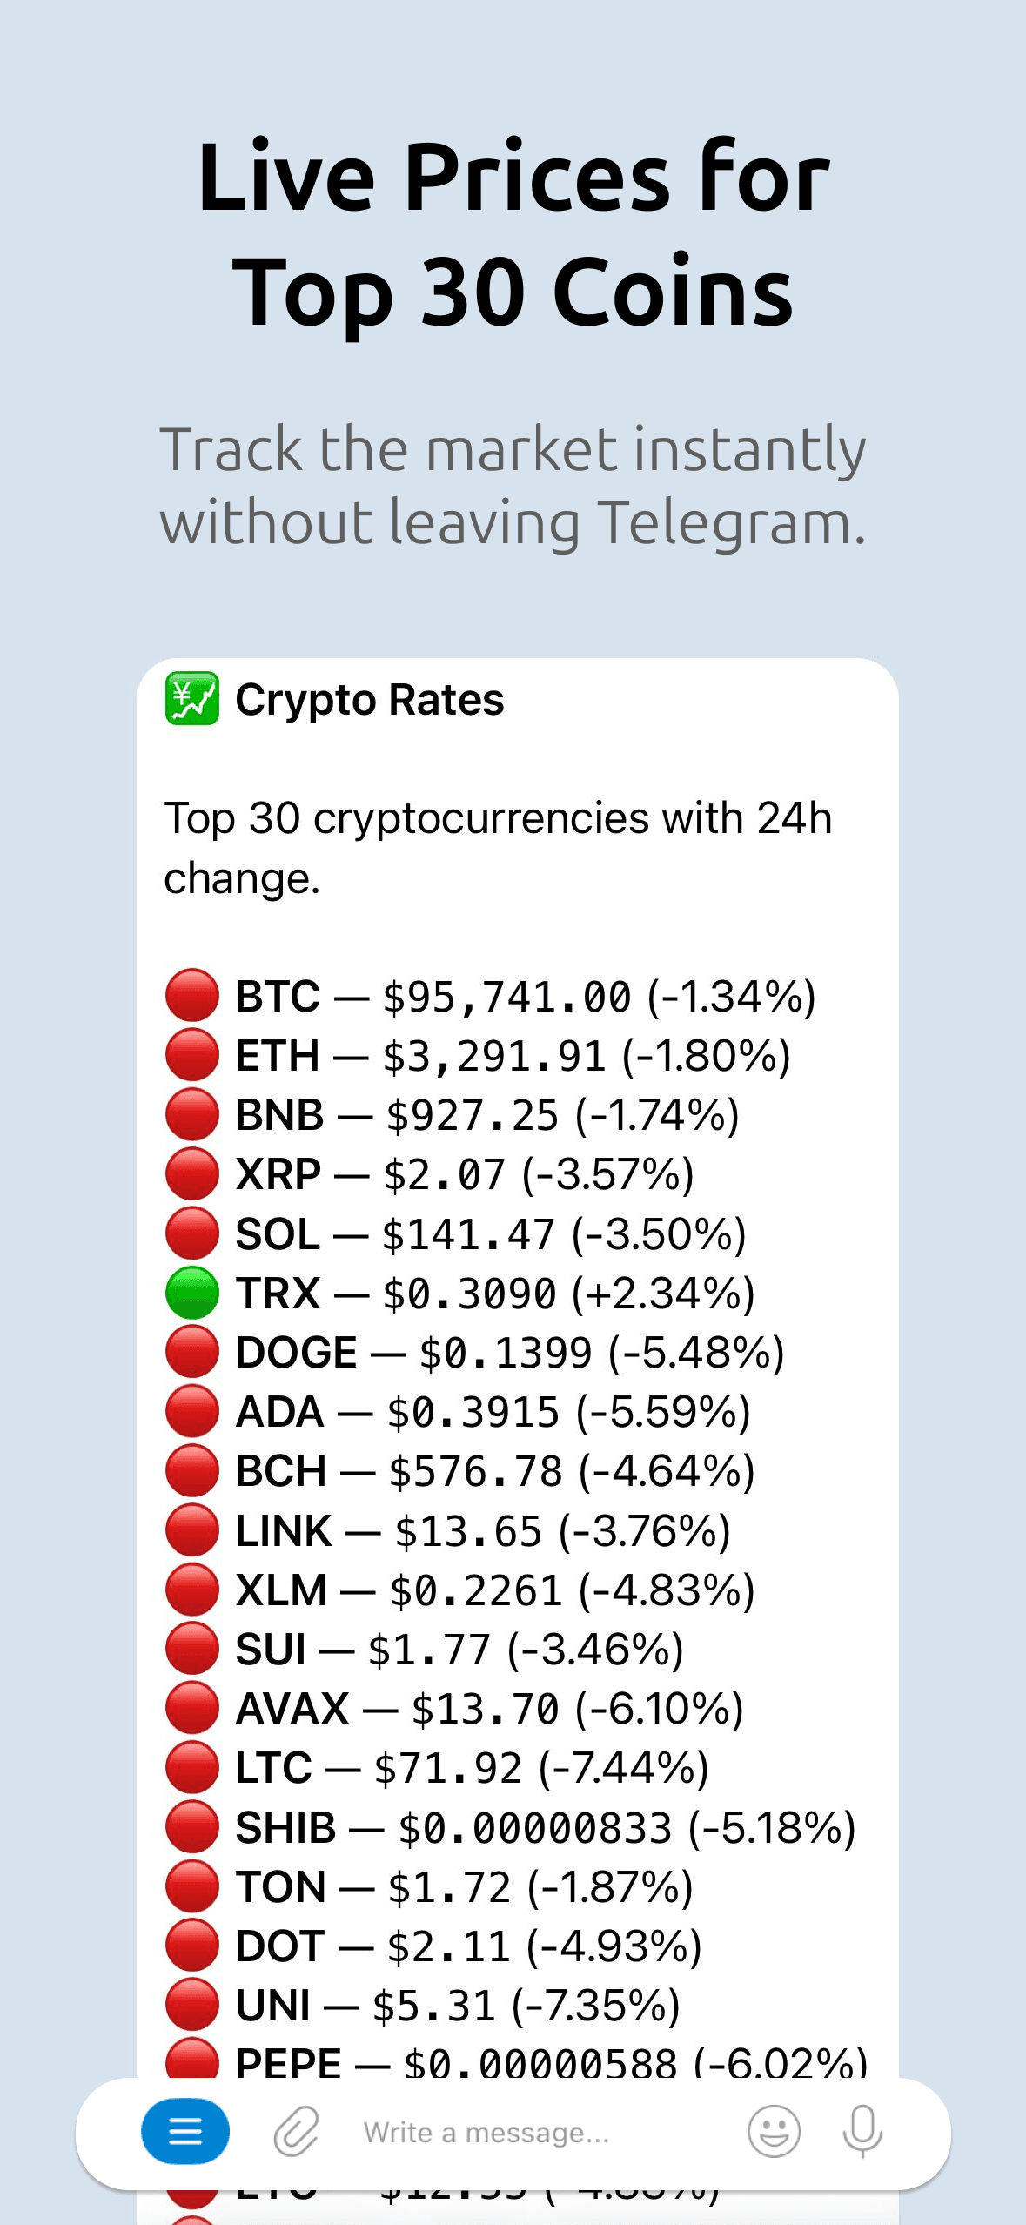This screenshot has width=1026, height=2225.
Task: Tap the UNI price entry
Action: click(458, 2005)
